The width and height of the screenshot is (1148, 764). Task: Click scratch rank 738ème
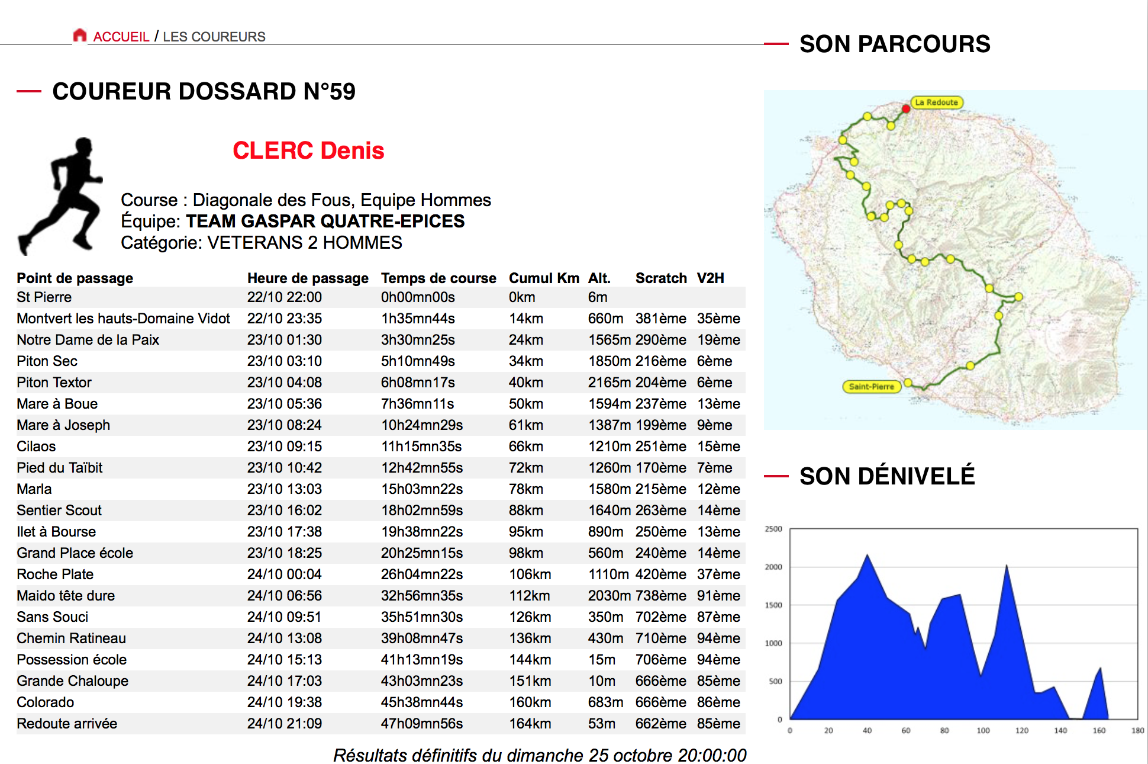point(661,596)
